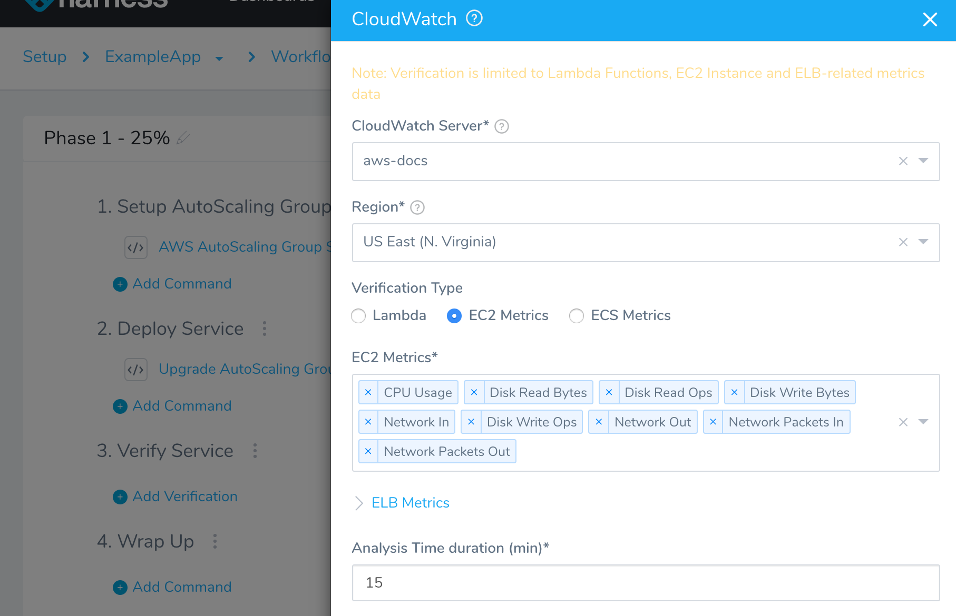Click the breadcrumb arrow after Setup

pyautogui.click(x=86, y=57)
